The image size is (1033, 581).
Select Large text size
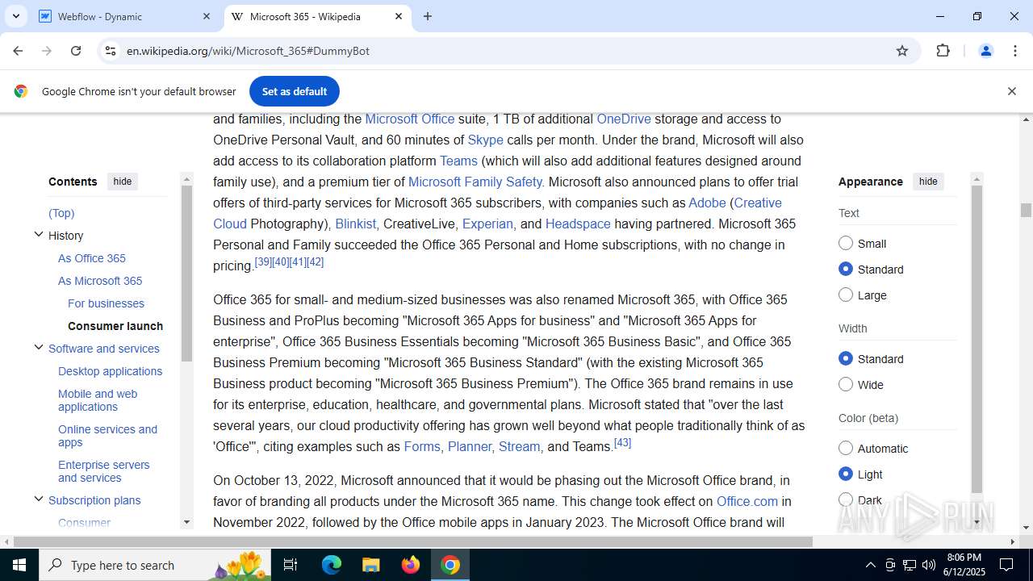pos(846,295)
